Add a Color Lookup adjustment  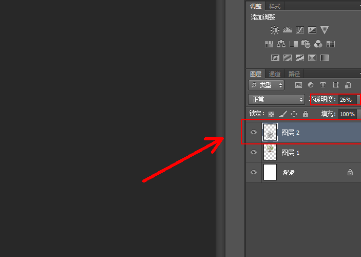pos(331,44)
